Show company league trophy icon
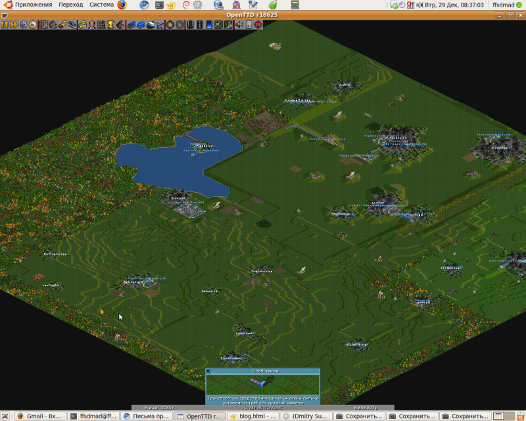This screenshot has height=421, width=526. 110,25
